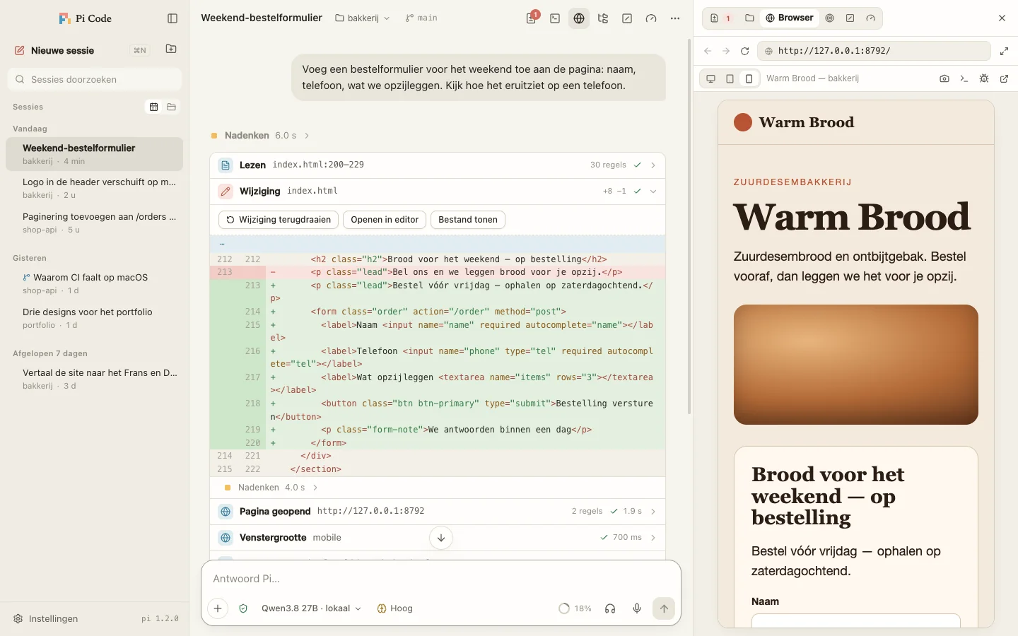Open the gauge usage icon in header

(651, 18)
